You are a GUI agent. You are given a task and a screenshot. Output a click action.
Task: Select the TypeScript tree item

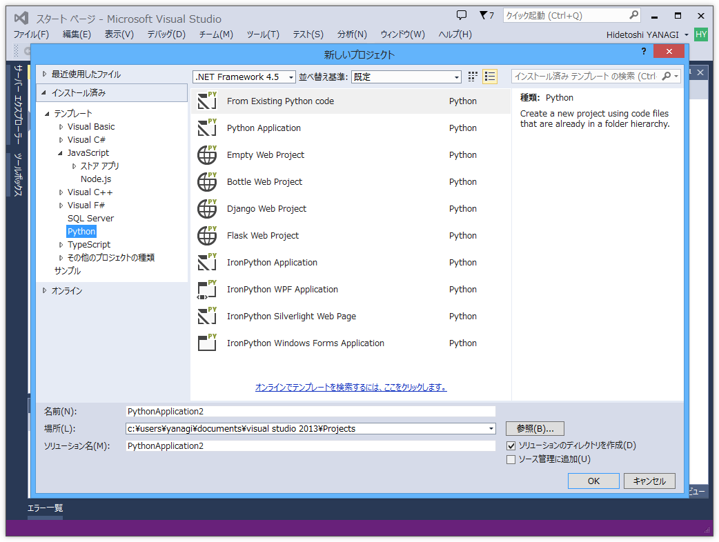89,245
